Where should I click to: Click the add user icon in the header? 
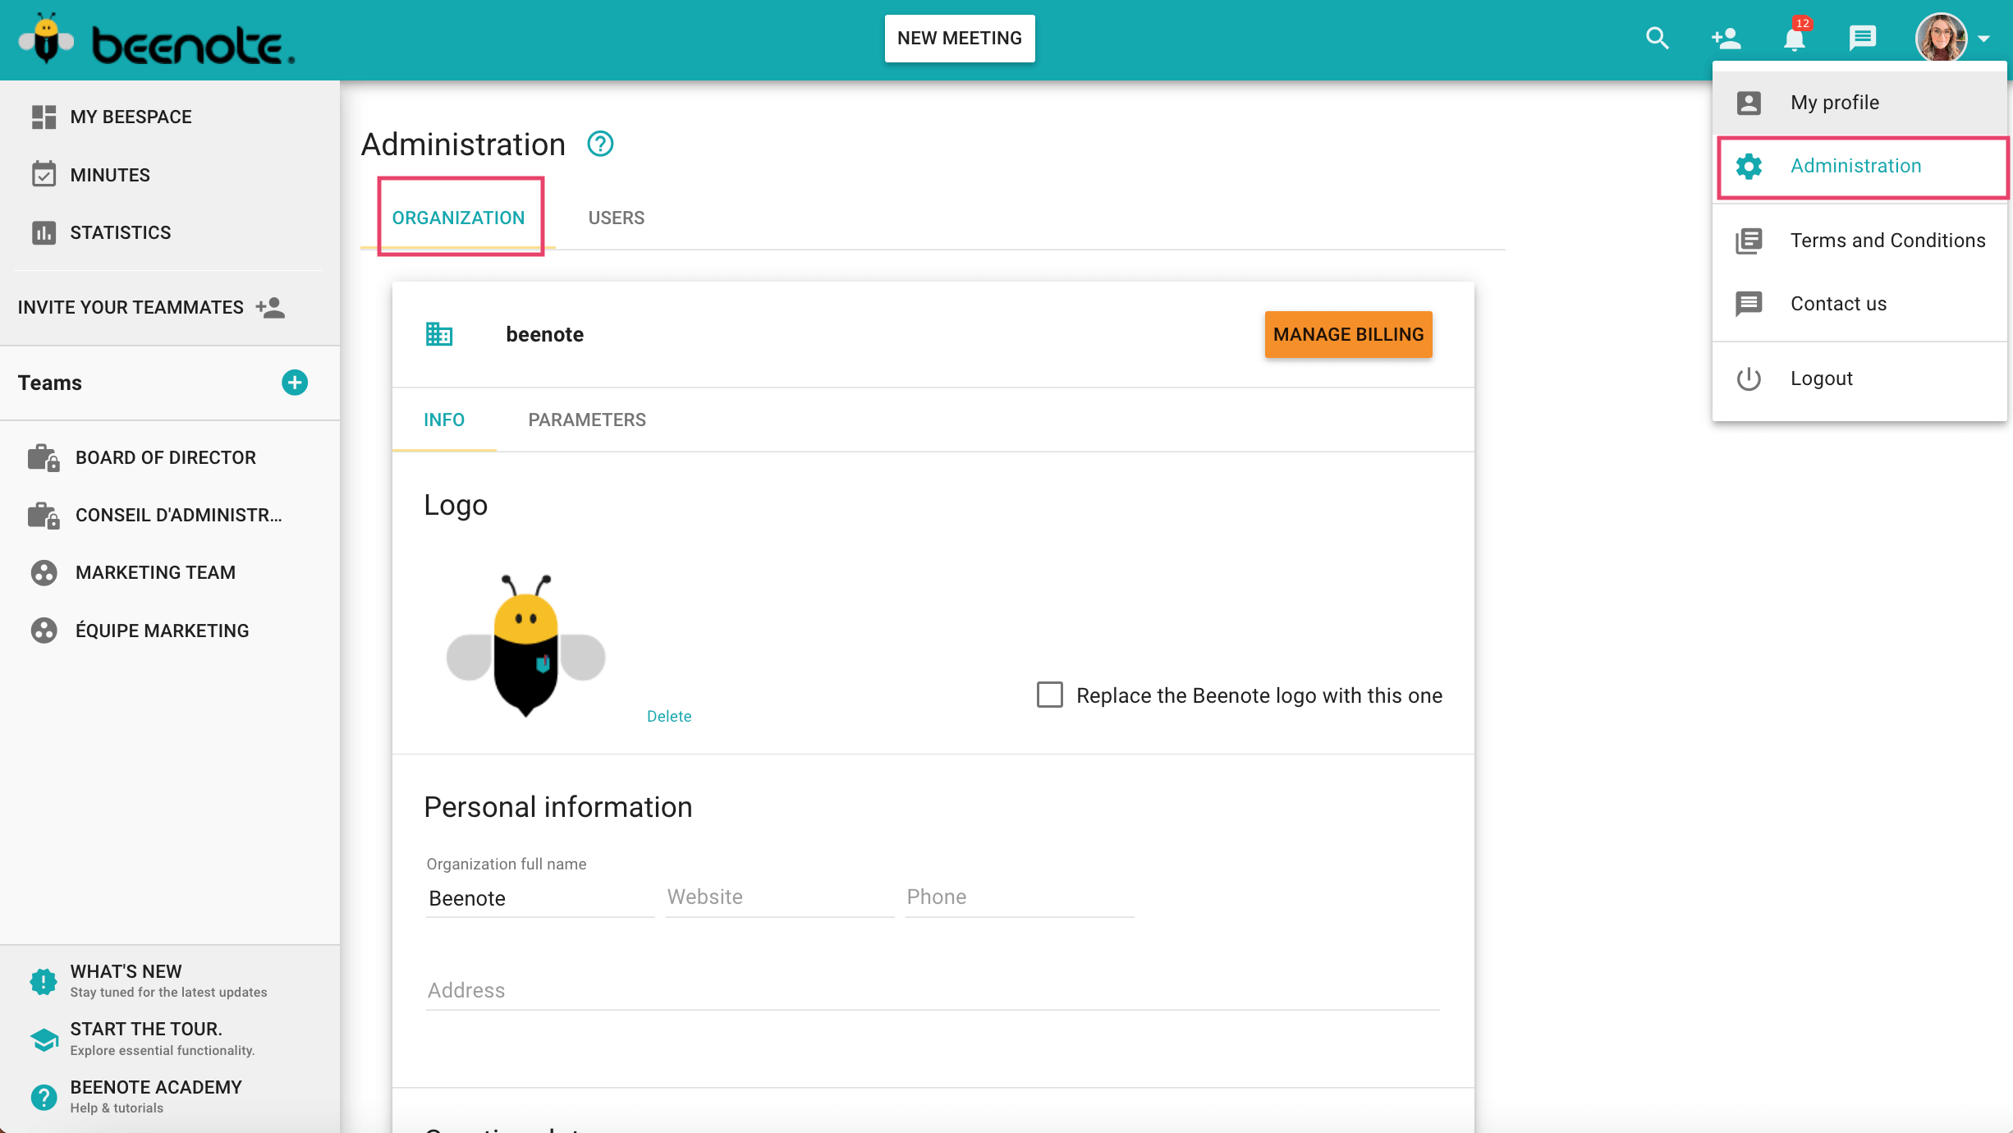coord(1726,38)
